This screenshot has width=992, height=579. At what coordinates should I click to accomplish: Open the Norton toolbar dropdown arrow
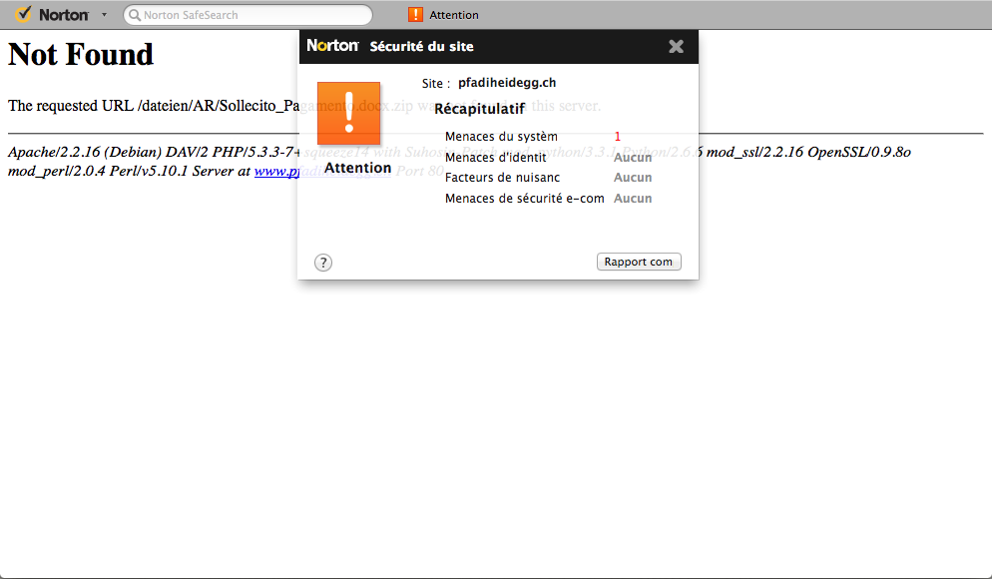105,15
